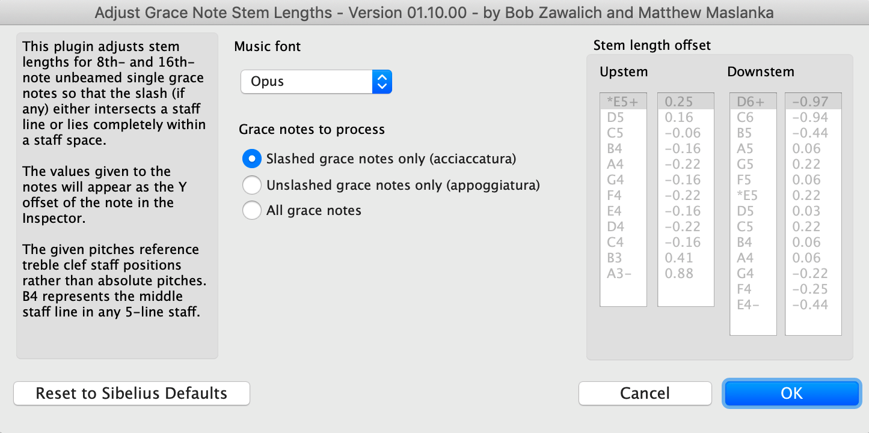Open the Music font dropdown
Viewport: 869px width, 433px height.
[x=316, y=81]
